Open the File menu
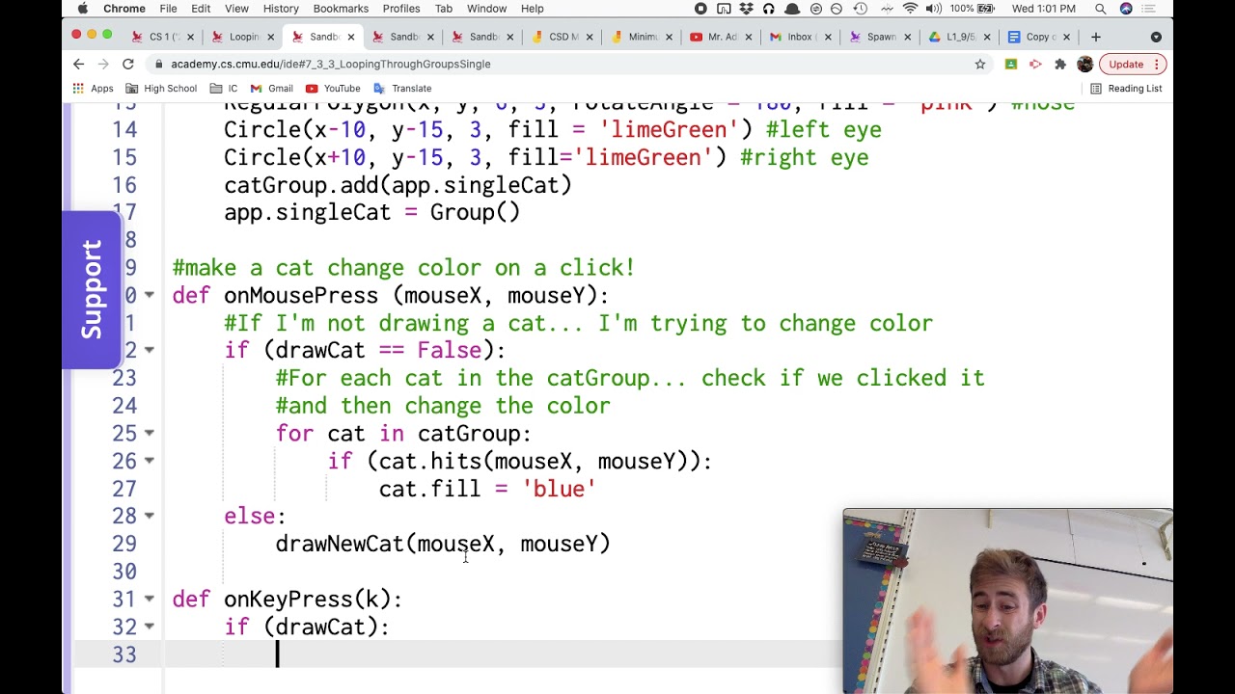This screenshot has width=1235, height=694. tap(168, 9)
